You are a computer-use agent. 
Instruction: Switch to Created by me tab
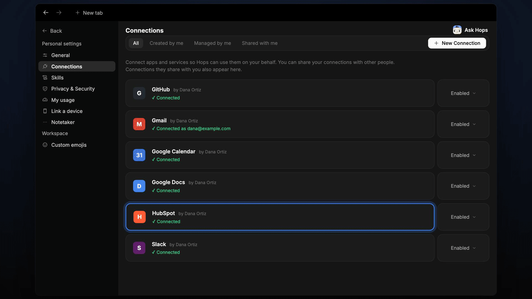click(x=166, y=43)
